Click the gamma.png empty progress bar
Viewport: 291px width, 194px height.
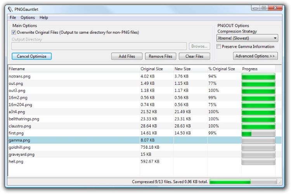click(x=258, y=140)
